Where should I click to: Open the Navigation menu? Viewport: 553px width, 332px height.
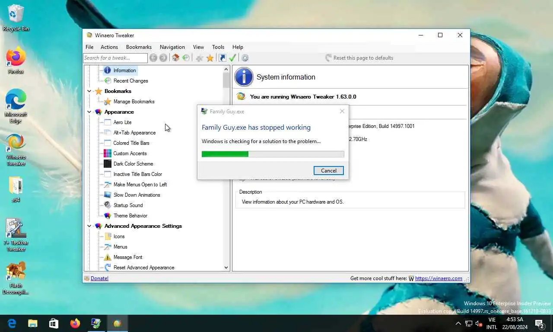pos(172,47)
